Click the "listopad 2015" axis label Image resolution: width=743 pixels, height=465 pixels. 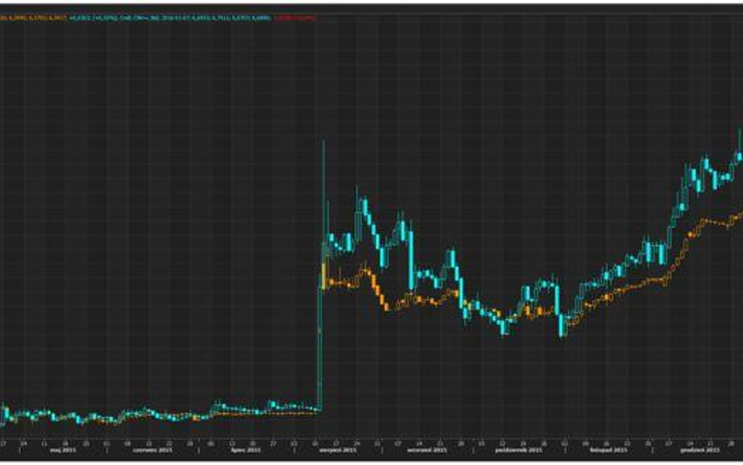click(608, 450)
